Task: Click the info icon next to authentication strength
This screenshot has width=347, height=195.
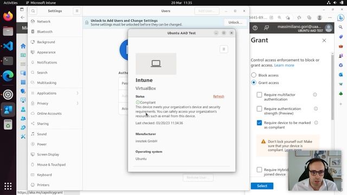Action: (x=316, y=108)
